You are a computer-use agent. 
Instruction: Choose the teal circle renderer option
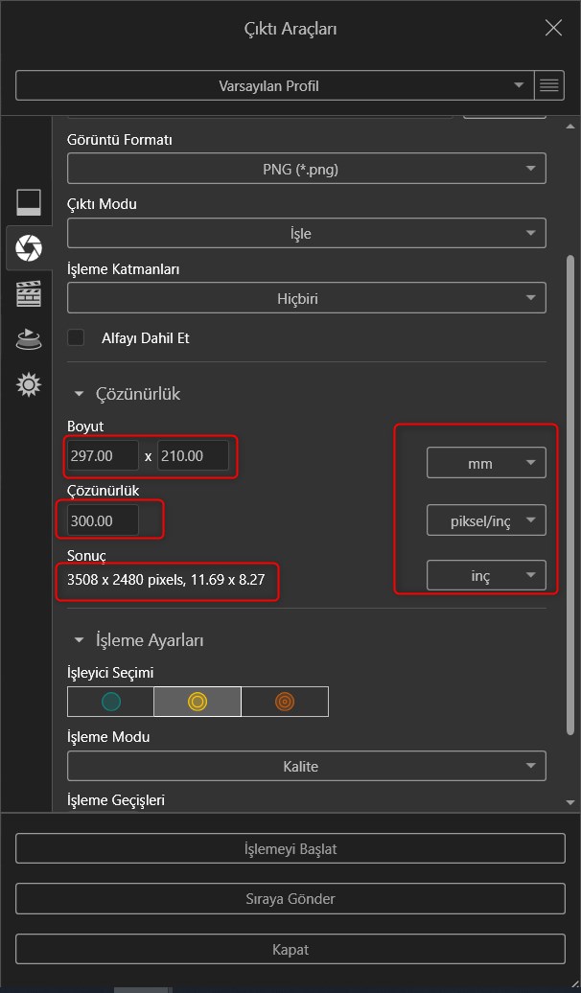coord(111,702)
